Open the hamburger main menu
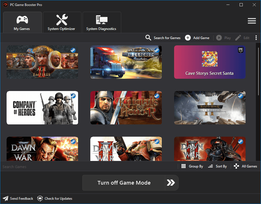 pos(252,21)
